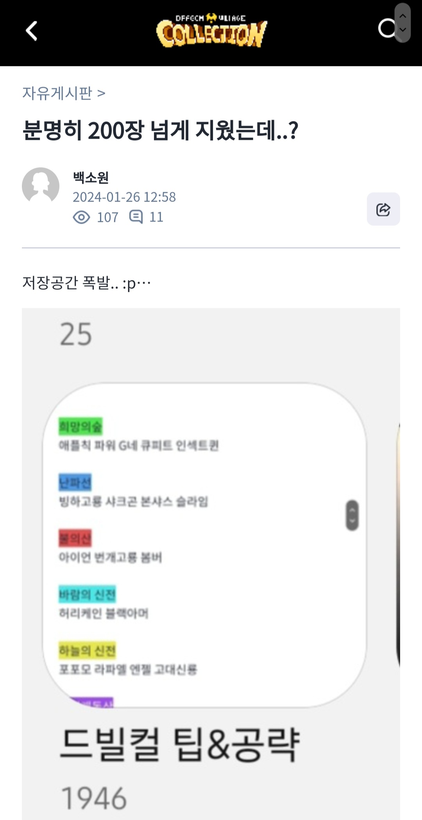Click the eye view-count icon
422x820 pixels.
pos(81,217)
